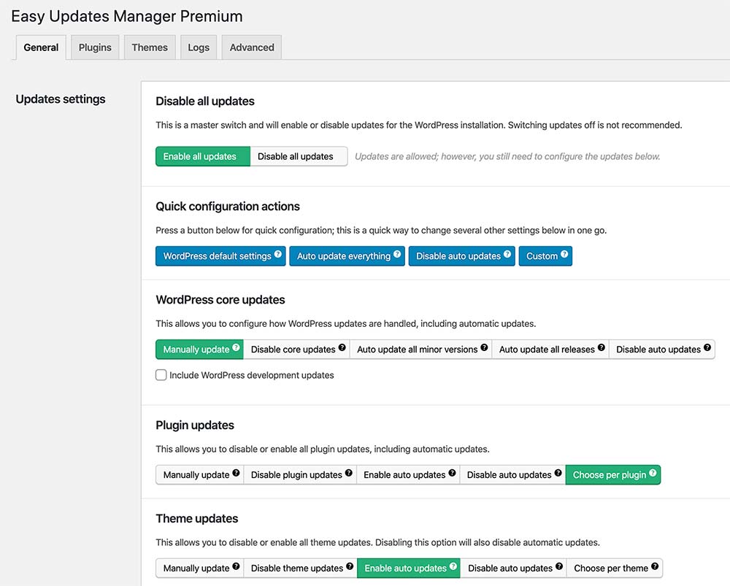
Task: Open the Logs tab
Action: pyautogui.click(x=199, y=47)
